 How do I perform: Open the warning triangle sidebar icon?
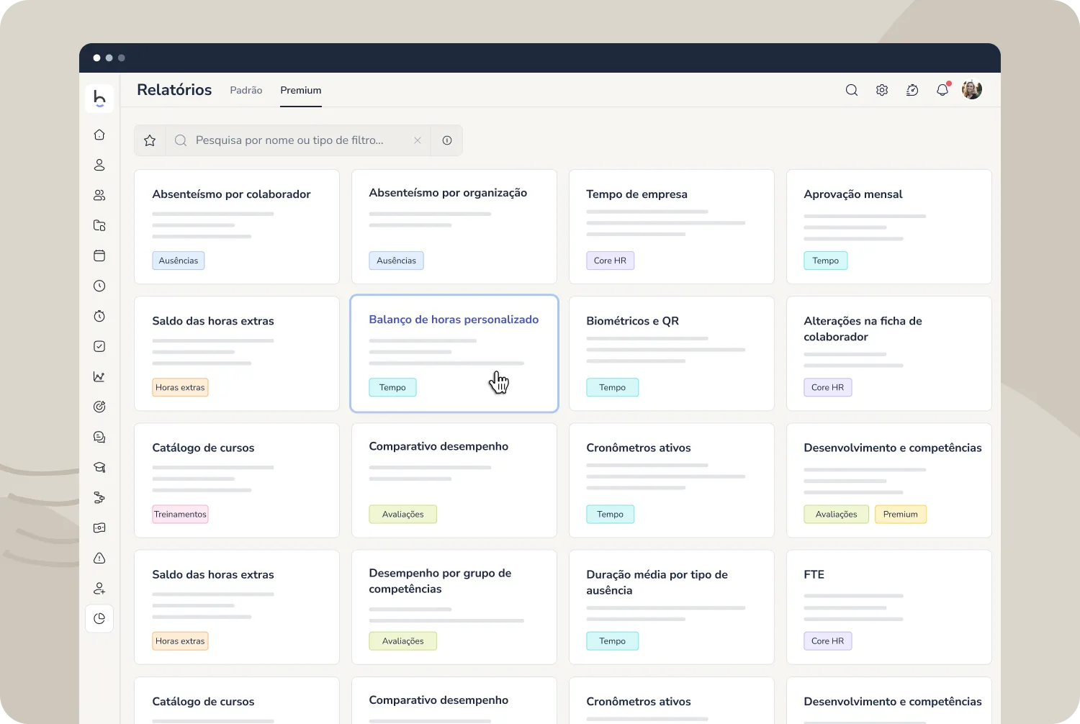coord(99,558)
